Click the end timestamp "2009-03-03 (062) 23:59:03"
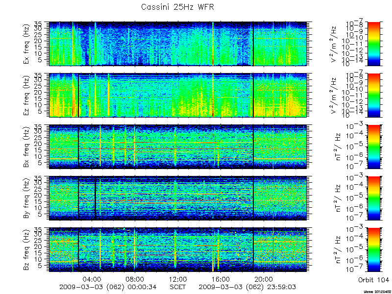 (247, 287)
